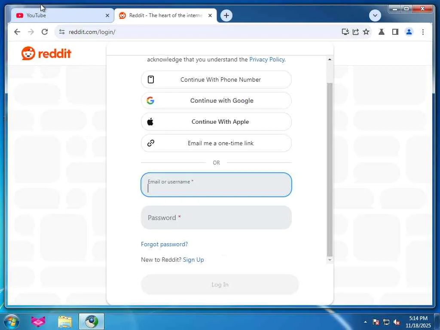The image size is (440, 330).
Task: Choose Continue with Google
Action: point(216,101)
